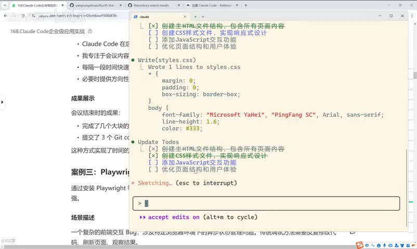The image size is (417, 249).
Task: Click the 成果展示 heading in the document
Action: coord(83,99)
